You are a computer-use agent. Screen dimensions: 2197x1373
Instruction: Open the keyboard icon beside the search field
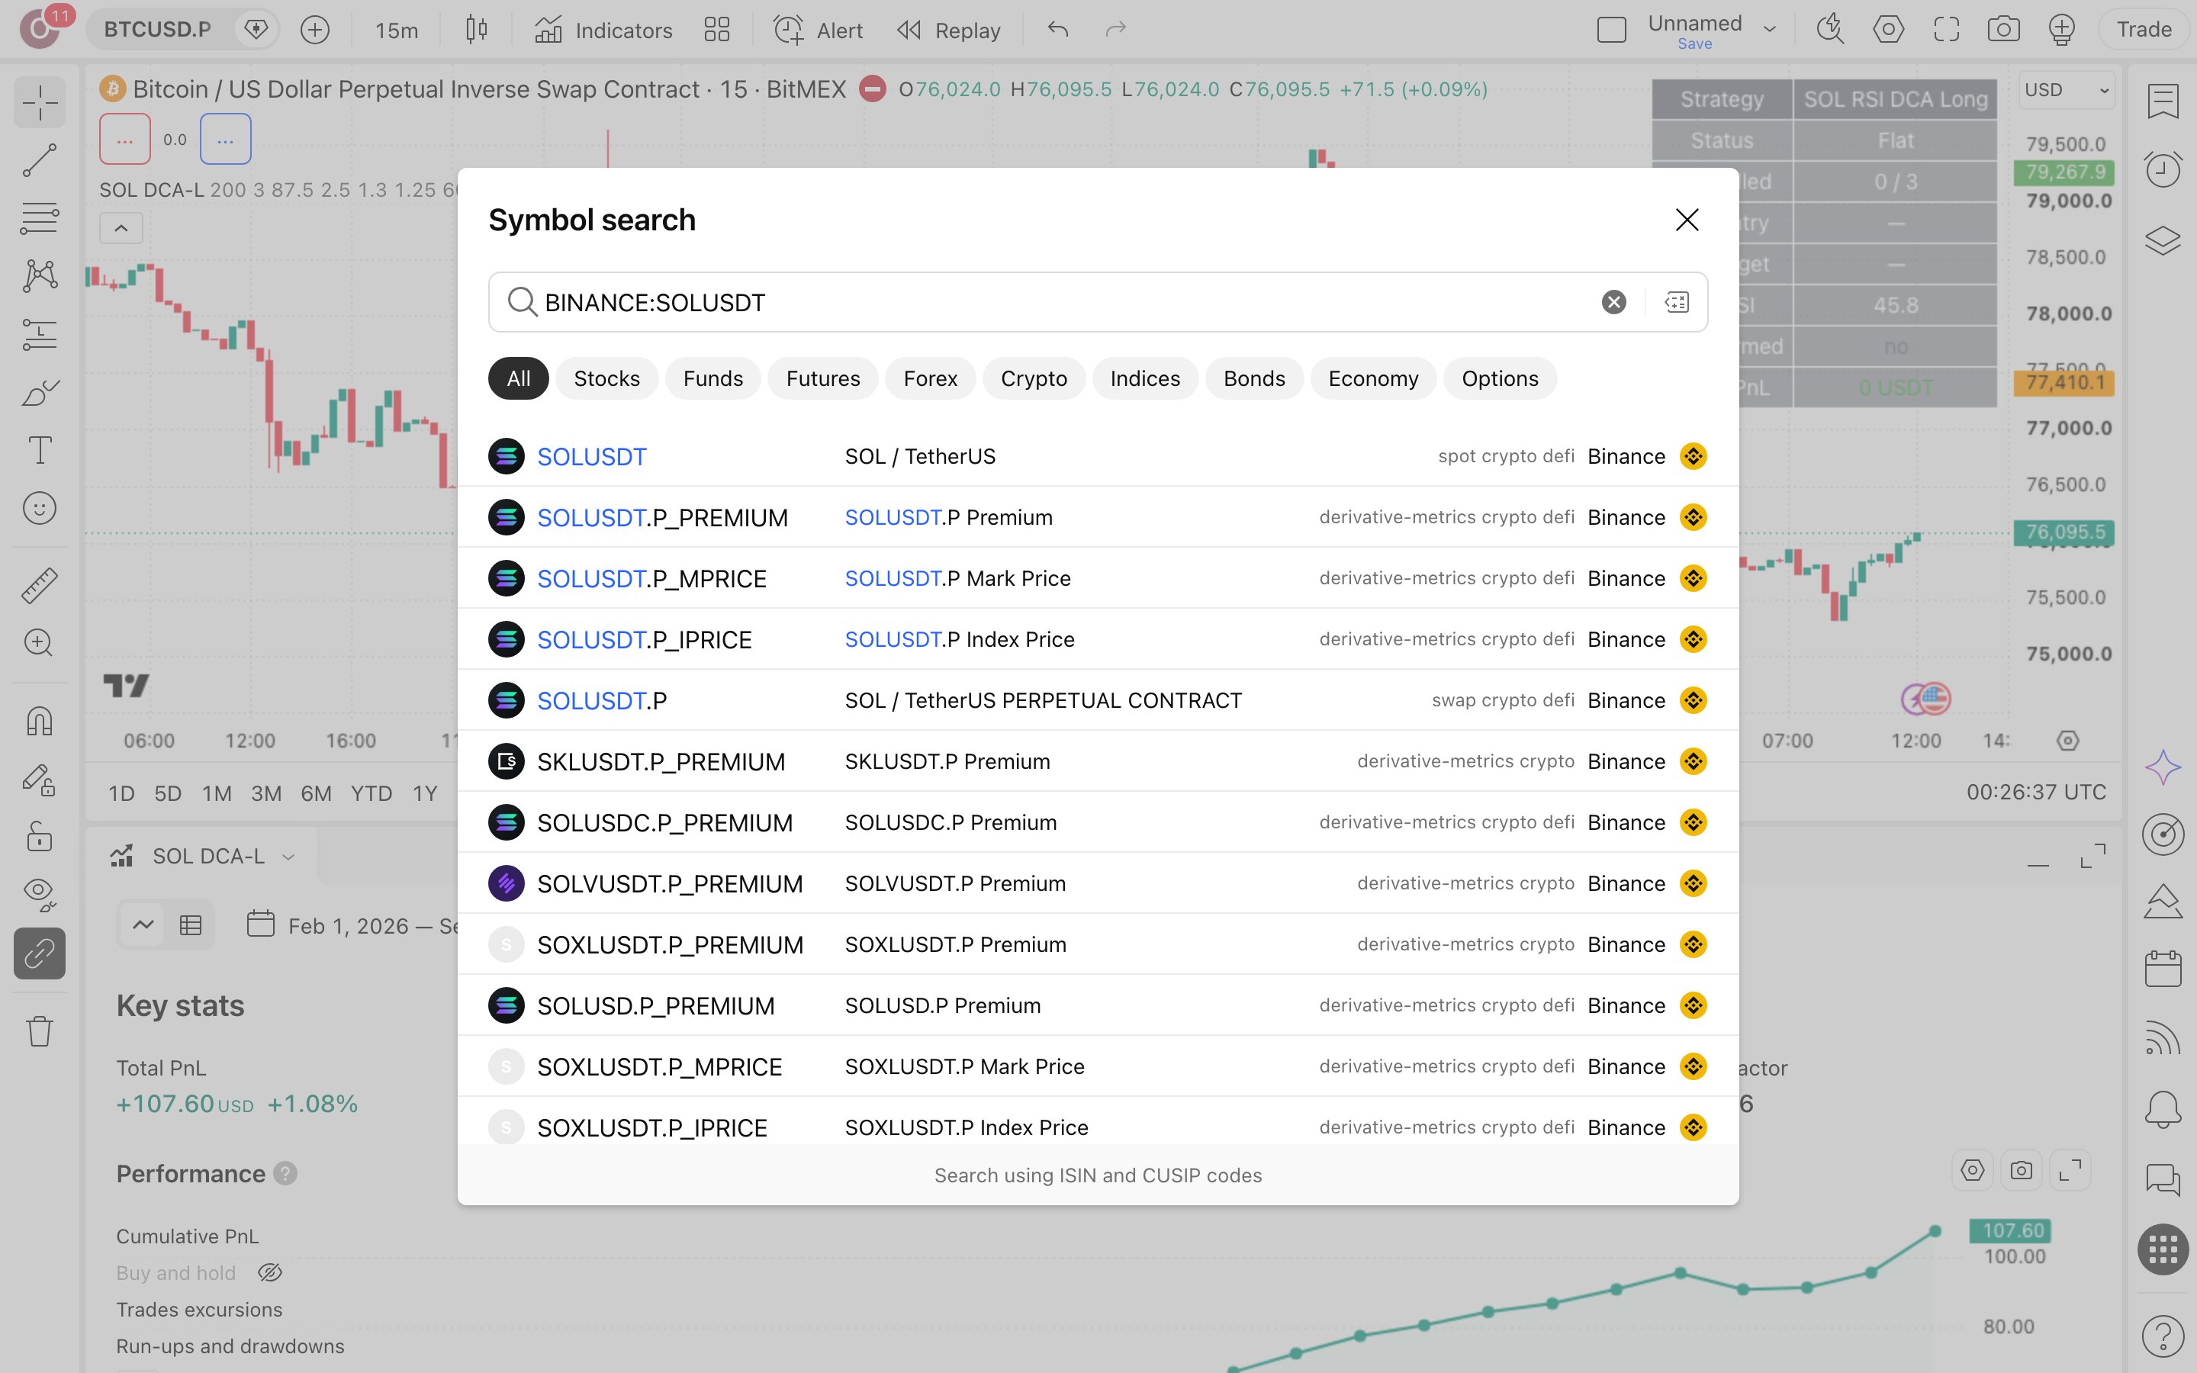(x=1676, y=301)
